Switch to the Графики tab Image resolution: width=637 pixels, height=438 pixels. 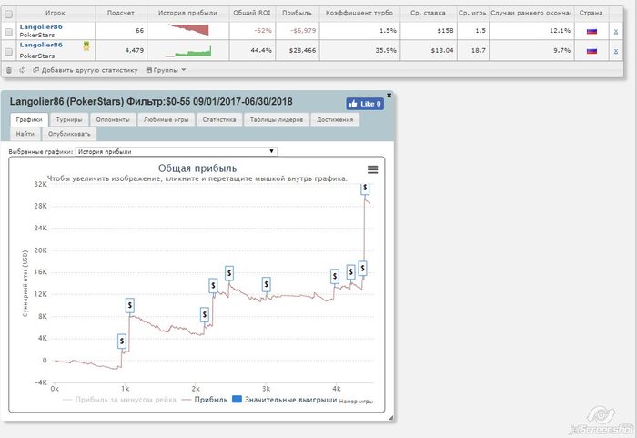[x=29, y=119]
